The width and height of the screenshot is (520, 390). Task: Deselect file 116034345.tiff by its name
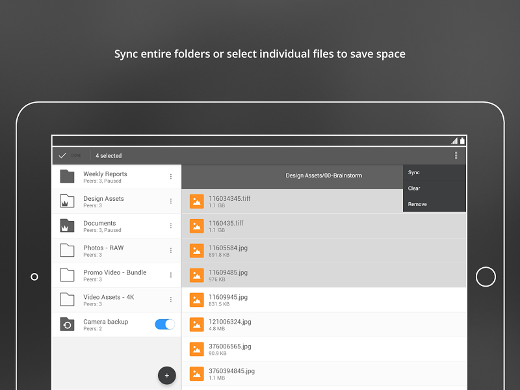[229, 198]
